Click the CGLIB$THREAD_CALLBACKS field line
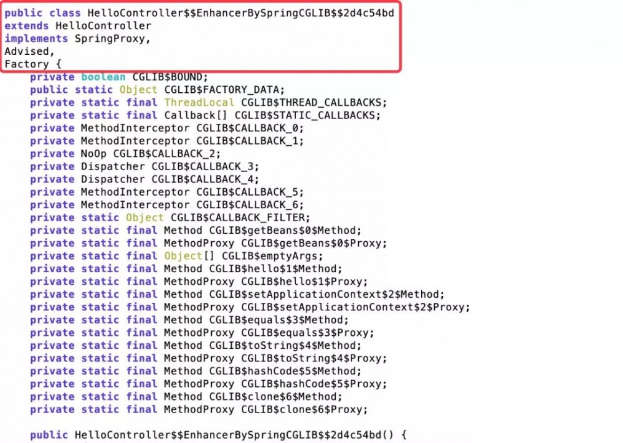The width and height of the screenshot is (623, 443). click(209, 103)
